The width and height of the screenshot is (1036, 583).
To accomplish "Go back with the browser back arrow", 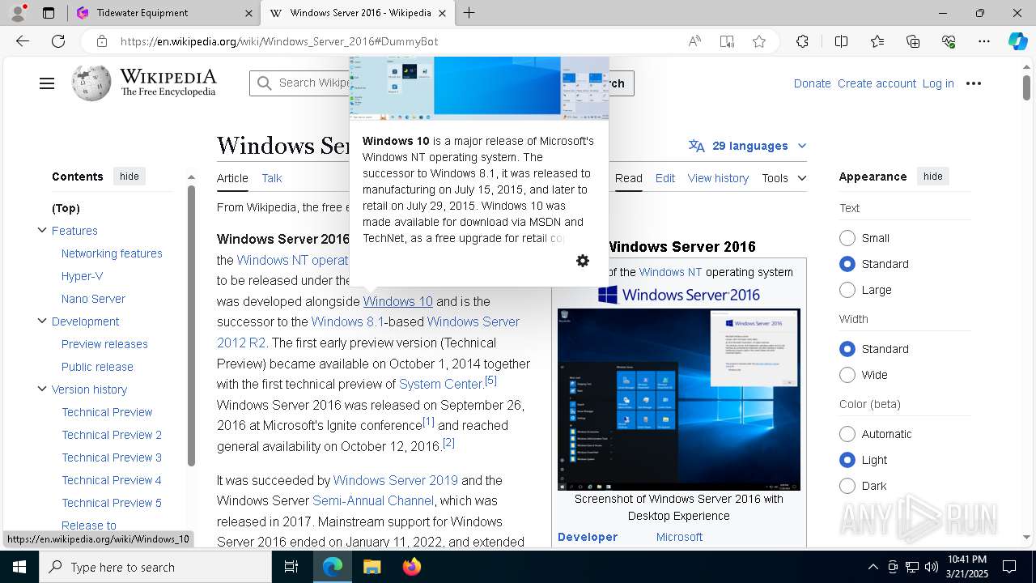I will click(x=23, y=41).
